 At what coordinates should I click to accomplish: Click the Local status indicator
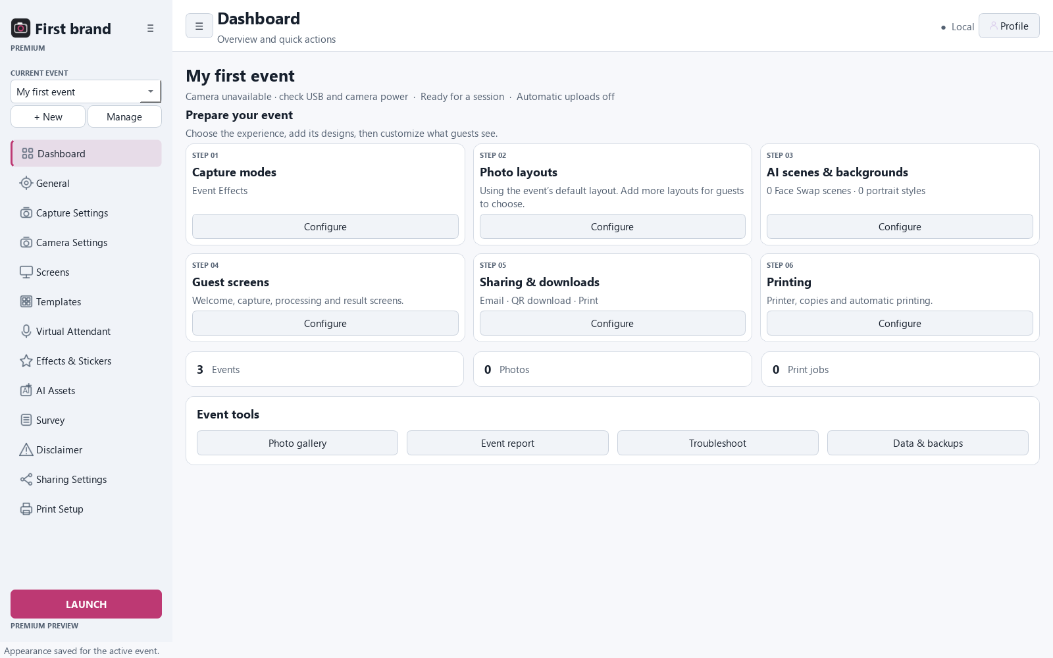(x=958, y=27)
